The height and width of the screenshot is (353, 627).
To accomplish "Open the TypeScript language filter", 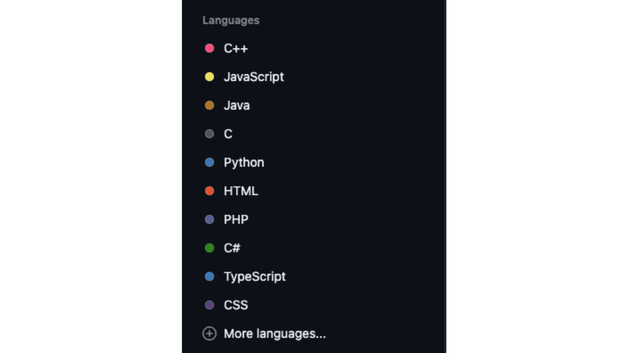I will click(x=255, y=276).
